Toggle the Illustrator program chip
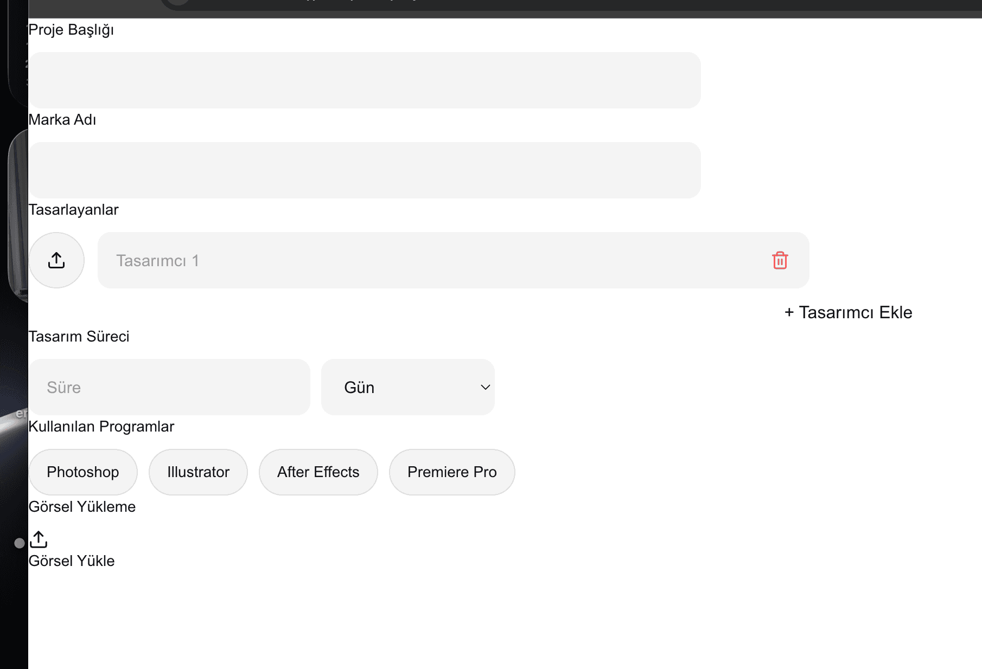982x669 pixels. click(199, 472)
